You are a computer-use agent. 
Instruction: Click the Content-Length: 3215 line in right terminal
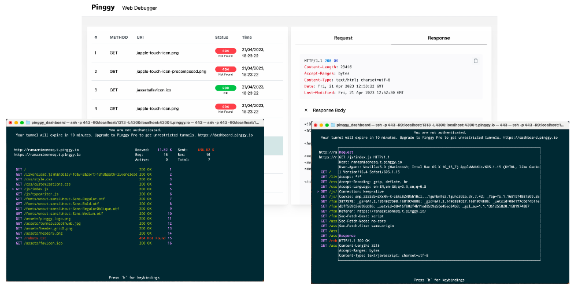point(359,246)
